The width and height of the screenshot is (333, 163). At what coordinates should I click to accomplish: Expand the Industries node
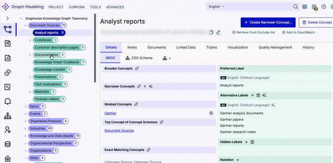(26, 129)
